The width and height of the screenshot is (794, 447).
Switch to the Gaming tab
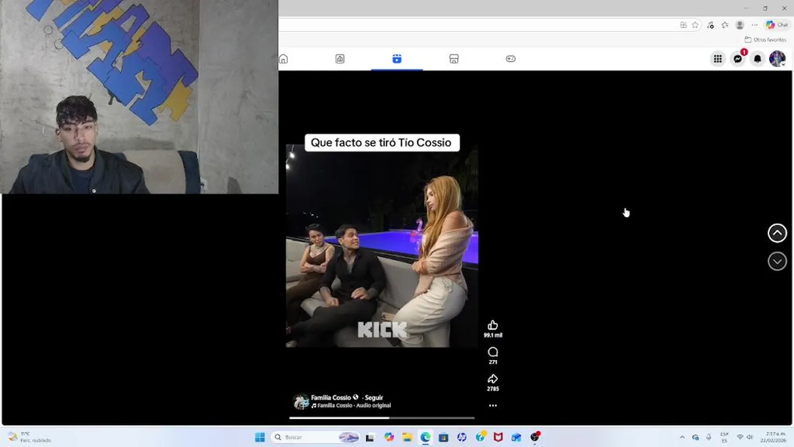pos(511,59)
